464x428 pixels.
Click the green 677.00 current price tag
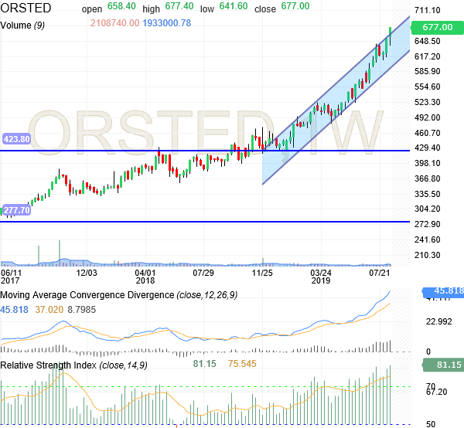point(437,27)
